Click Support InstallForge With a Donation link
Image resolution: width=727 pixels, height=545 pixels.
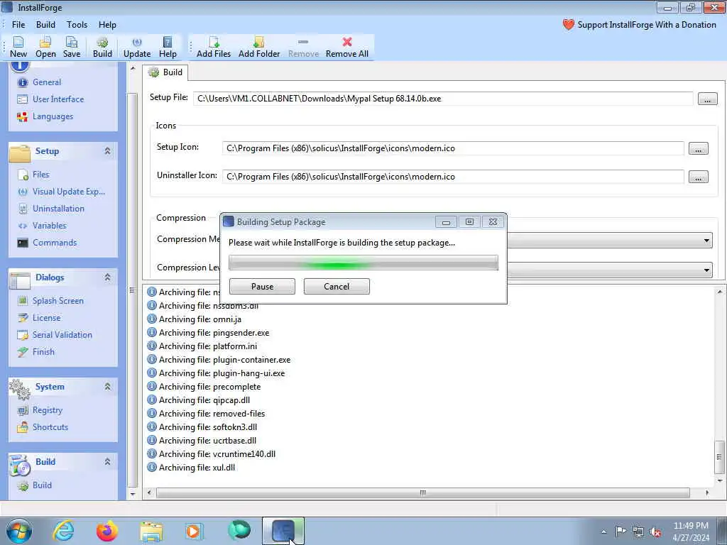[640, 25]
